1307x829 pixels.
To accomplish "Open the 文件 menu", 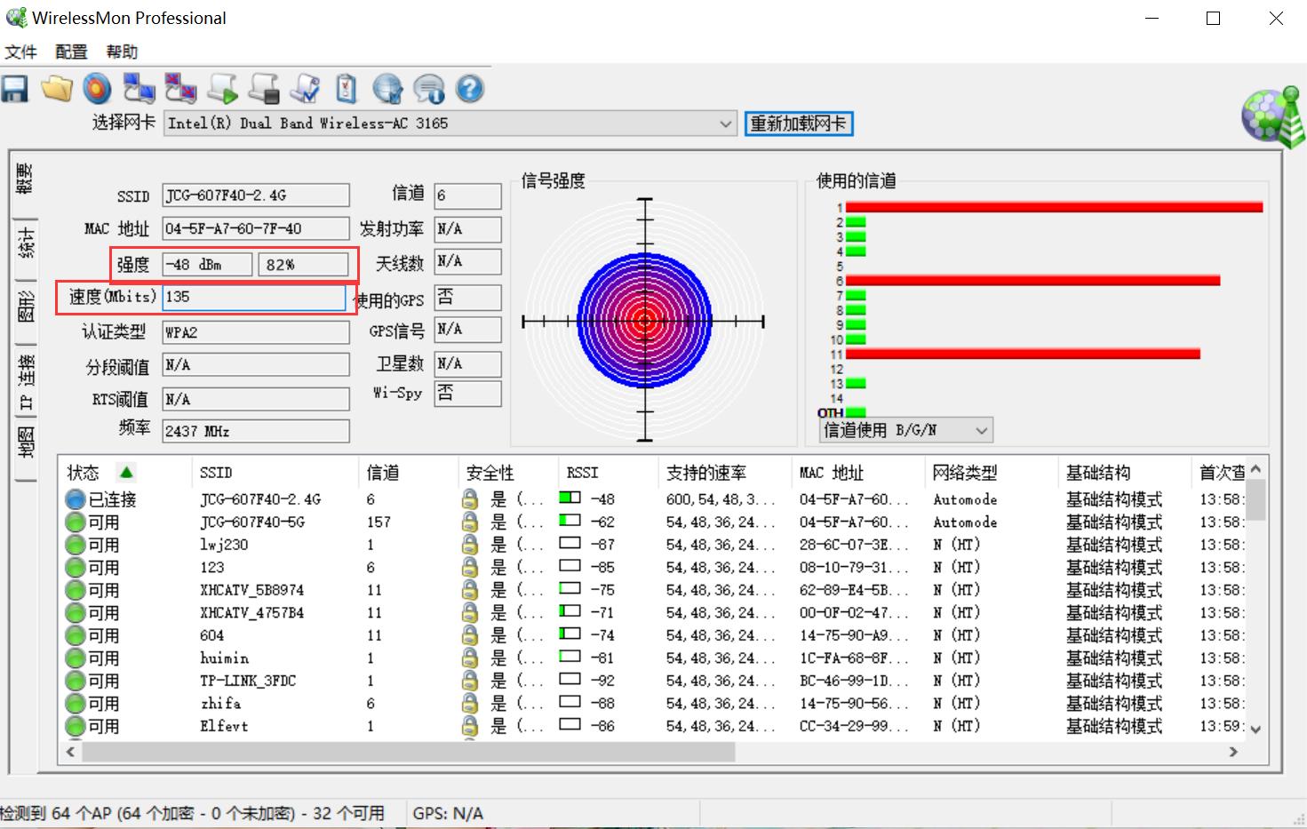I will tap(20, 52).
